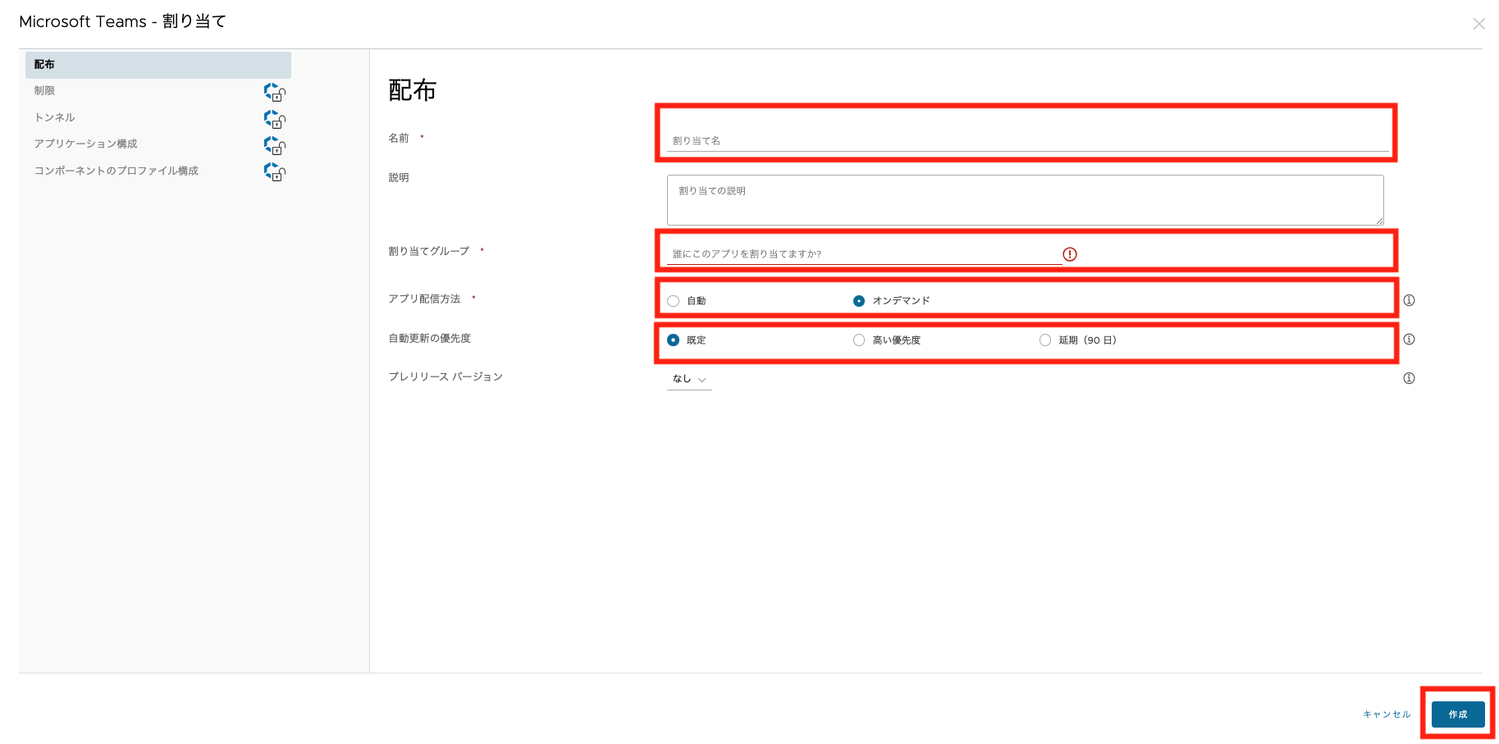The image size is (1499, 744).
Task: Open the プレリリース バージョン なし dropdown
Action: click(689, 379)
